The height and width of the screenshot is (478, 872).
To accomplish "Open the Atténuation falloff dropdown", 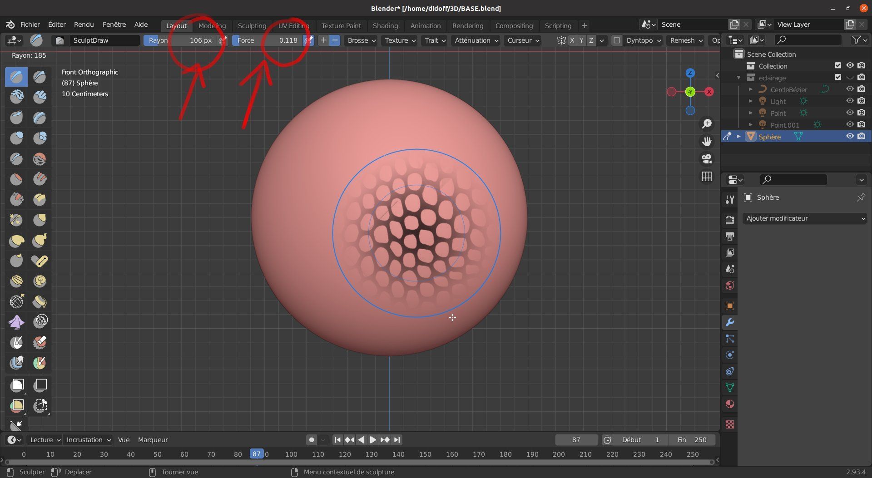I will pos(476,40).
